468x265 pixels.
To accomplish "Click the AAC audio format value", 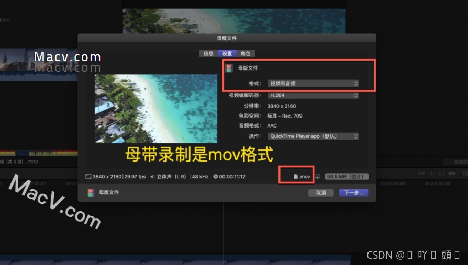I will [272, 126].
